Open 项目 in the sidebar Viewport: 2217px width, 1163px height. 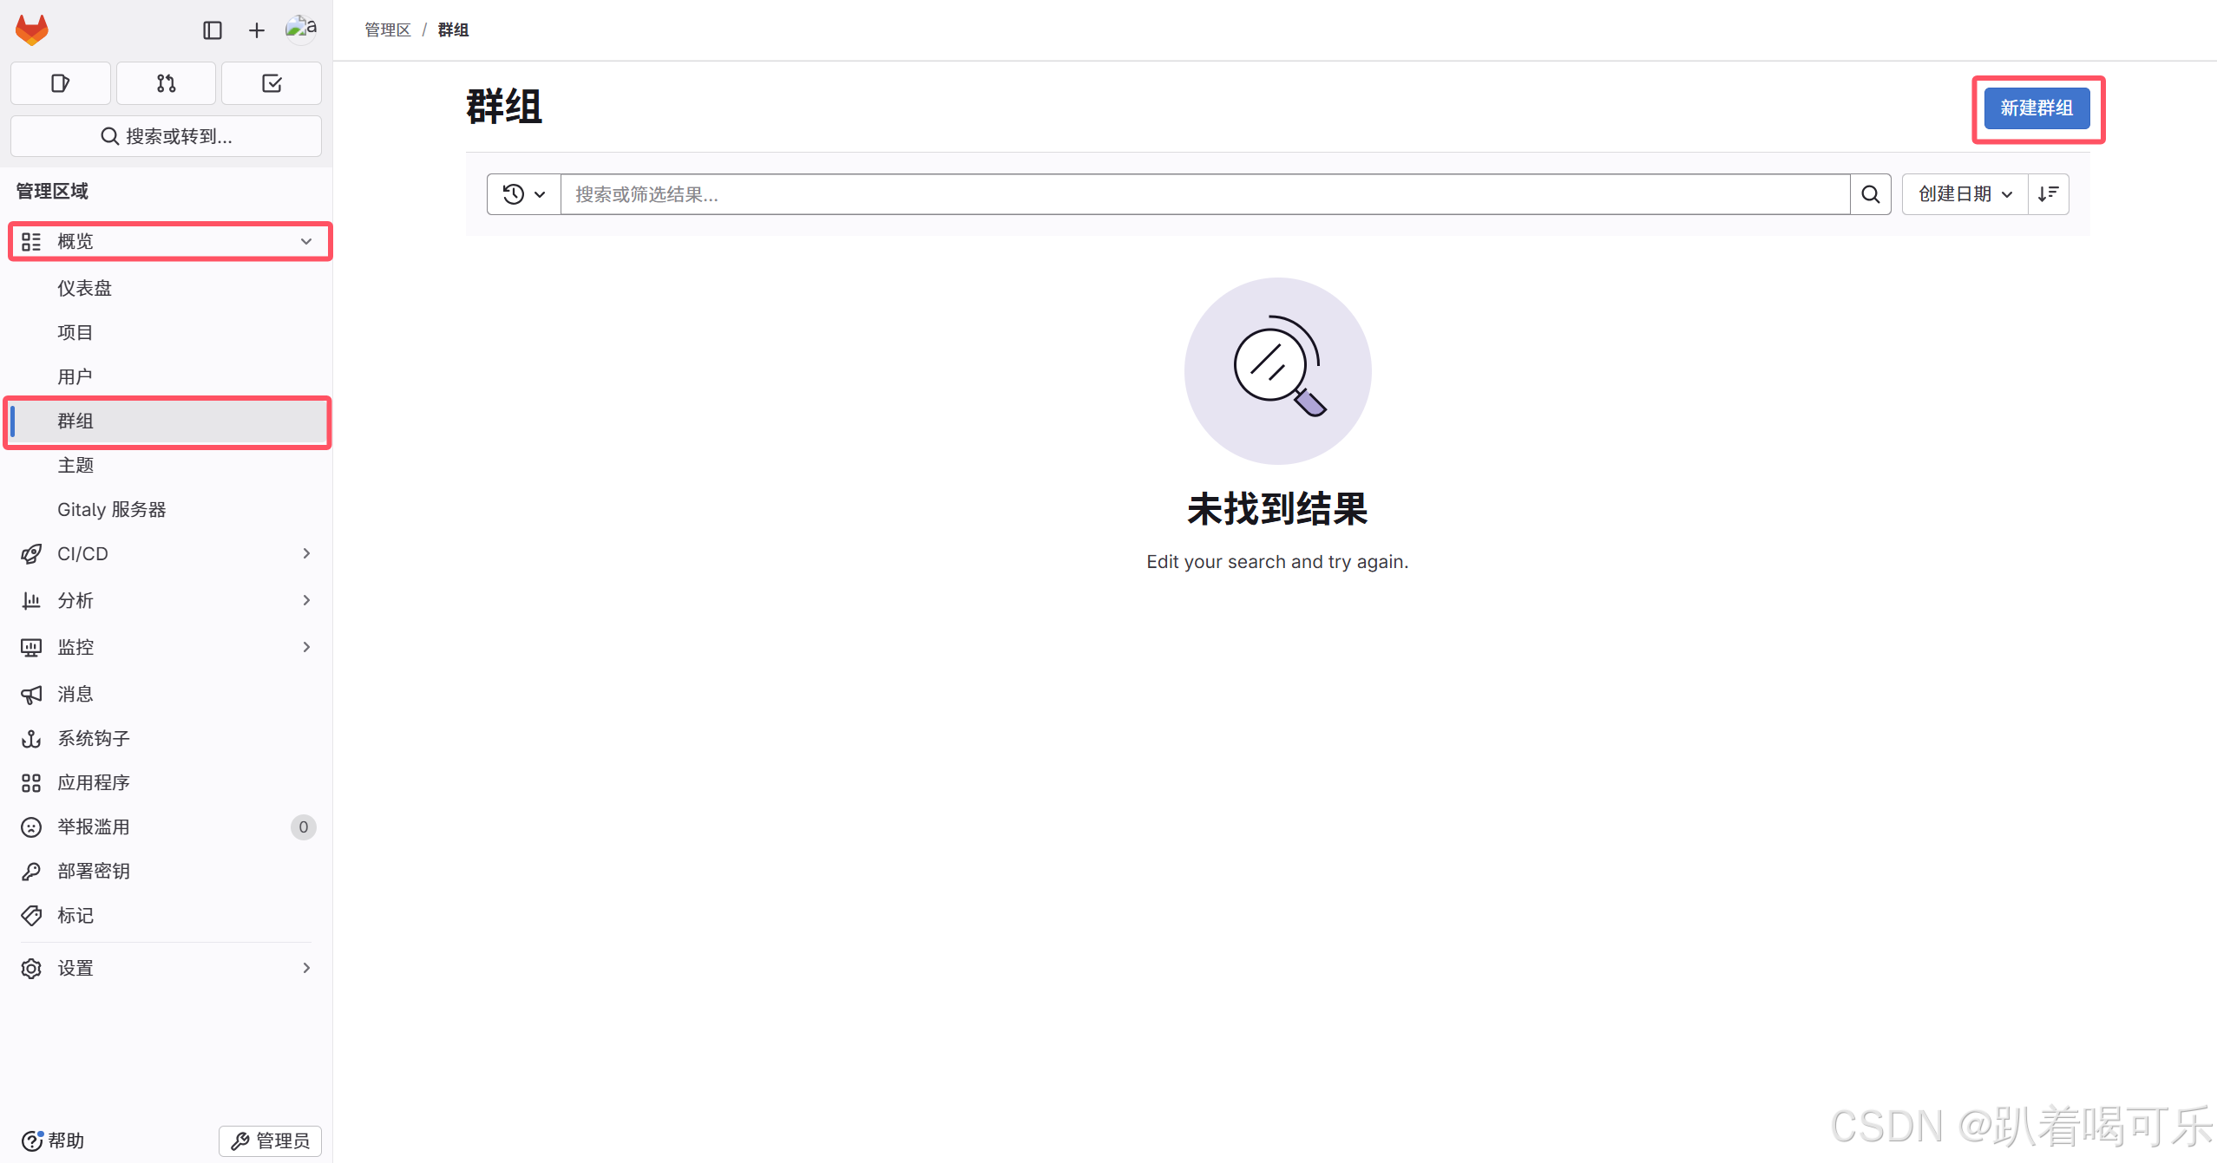coord(75,332)
